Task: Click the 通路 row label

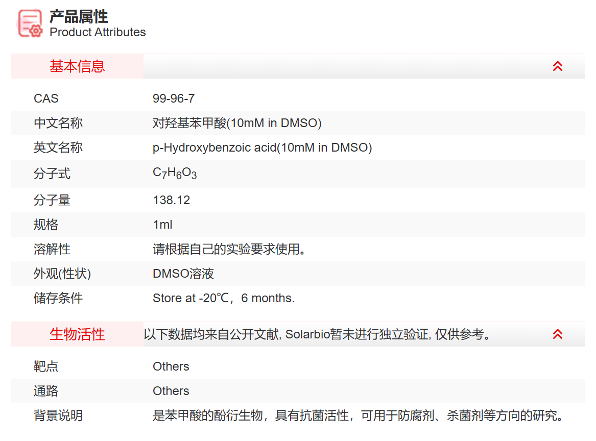Action: (46, 391)
